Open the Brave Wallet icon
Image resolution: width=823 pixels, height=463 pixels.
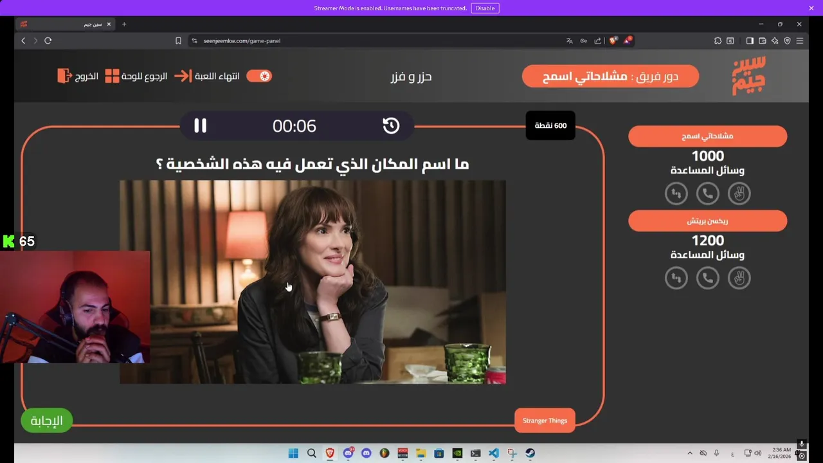(x=762, y=41)
